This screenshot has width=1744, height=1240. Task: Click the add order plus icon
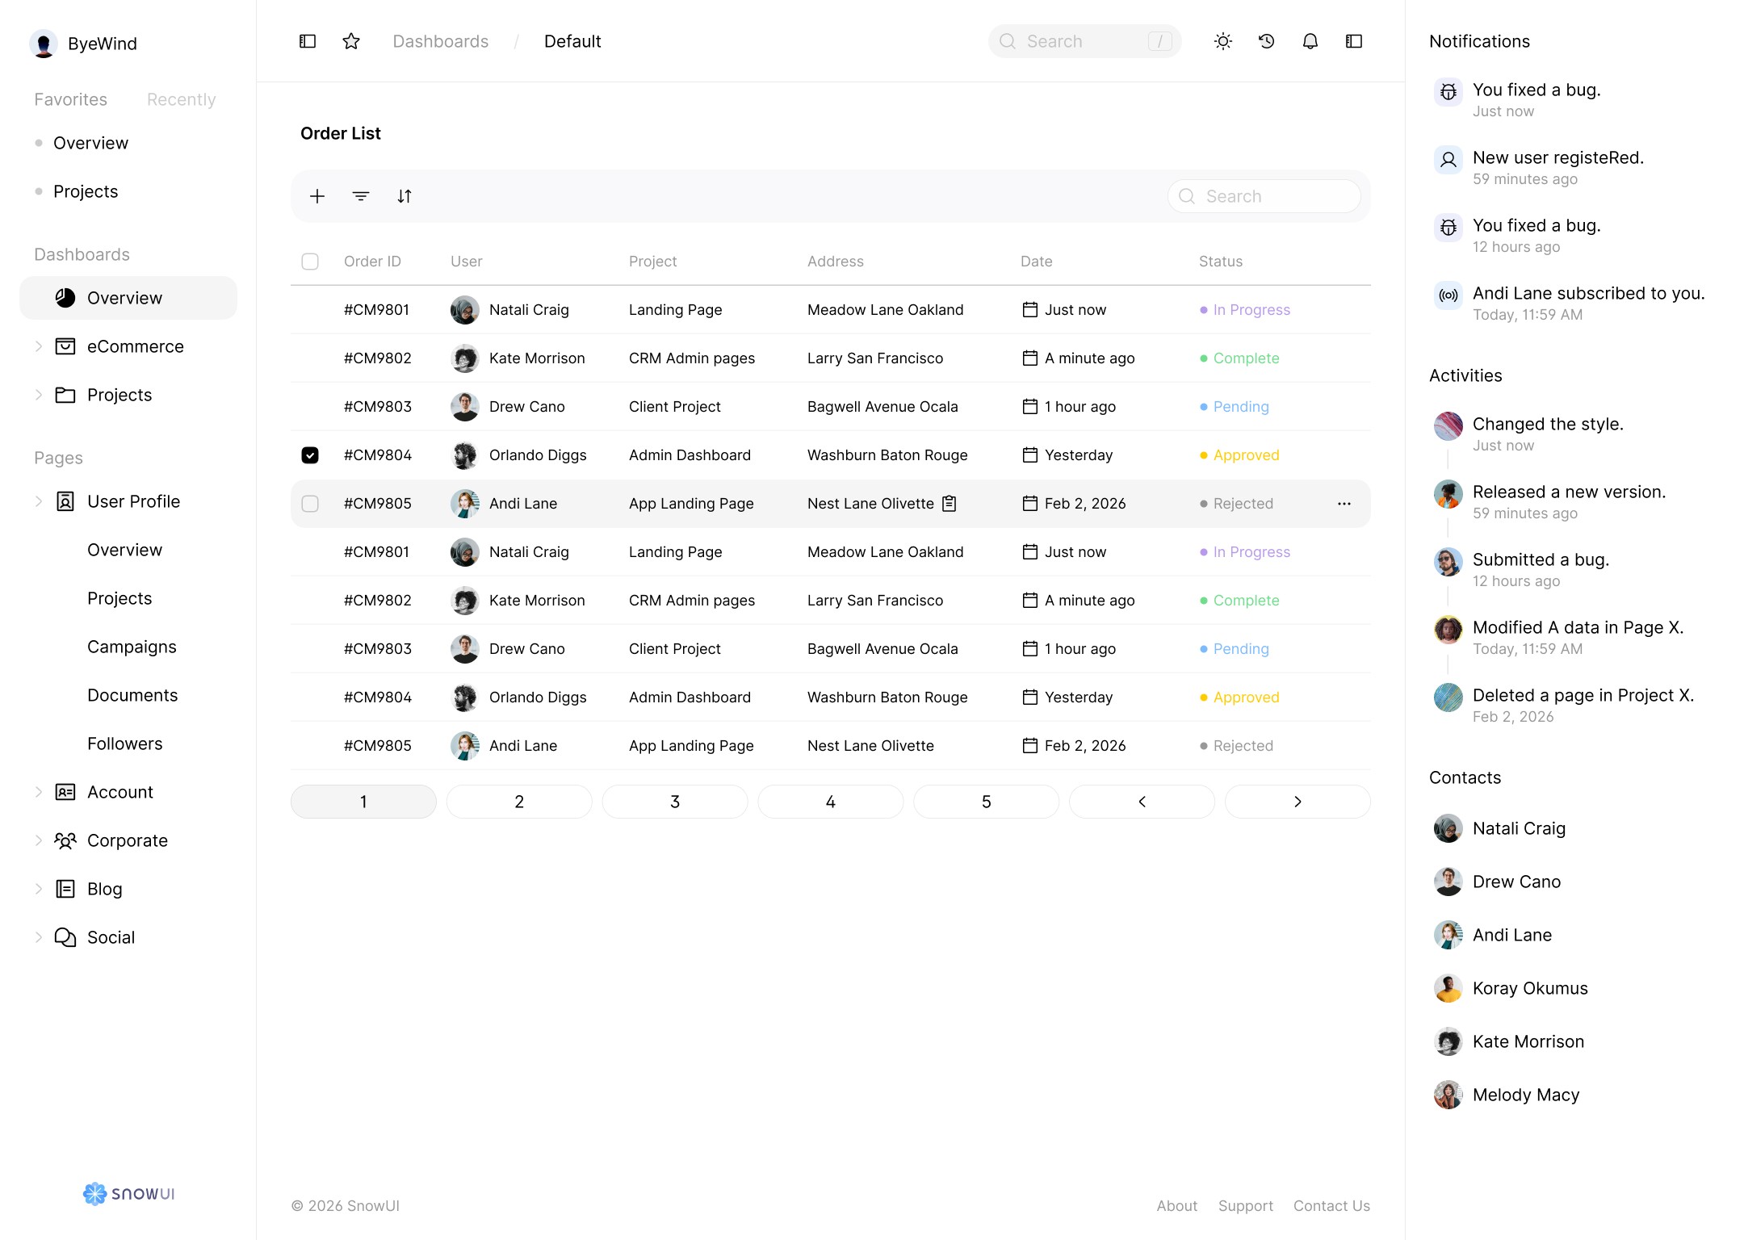tap(317, 196)
